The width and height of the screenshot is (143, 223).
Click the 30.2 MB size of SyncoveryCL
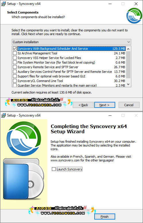point(120,81)
